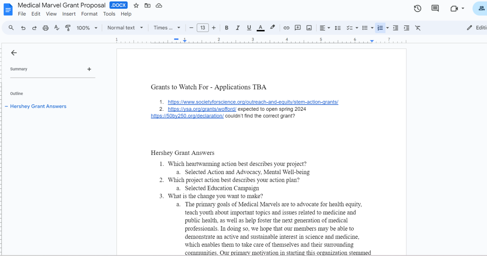This screenshot has height=256, width=487.
Task: Click the insert link icon
Action: tap(286, 28)
